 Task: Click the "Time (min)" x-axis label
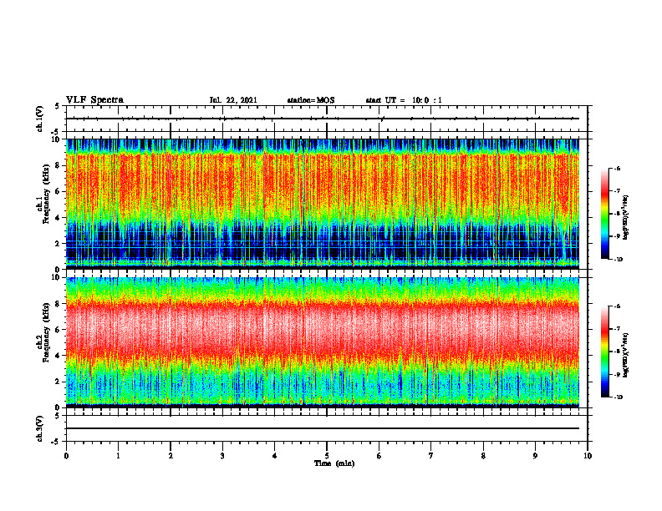[x=334, y=463]
